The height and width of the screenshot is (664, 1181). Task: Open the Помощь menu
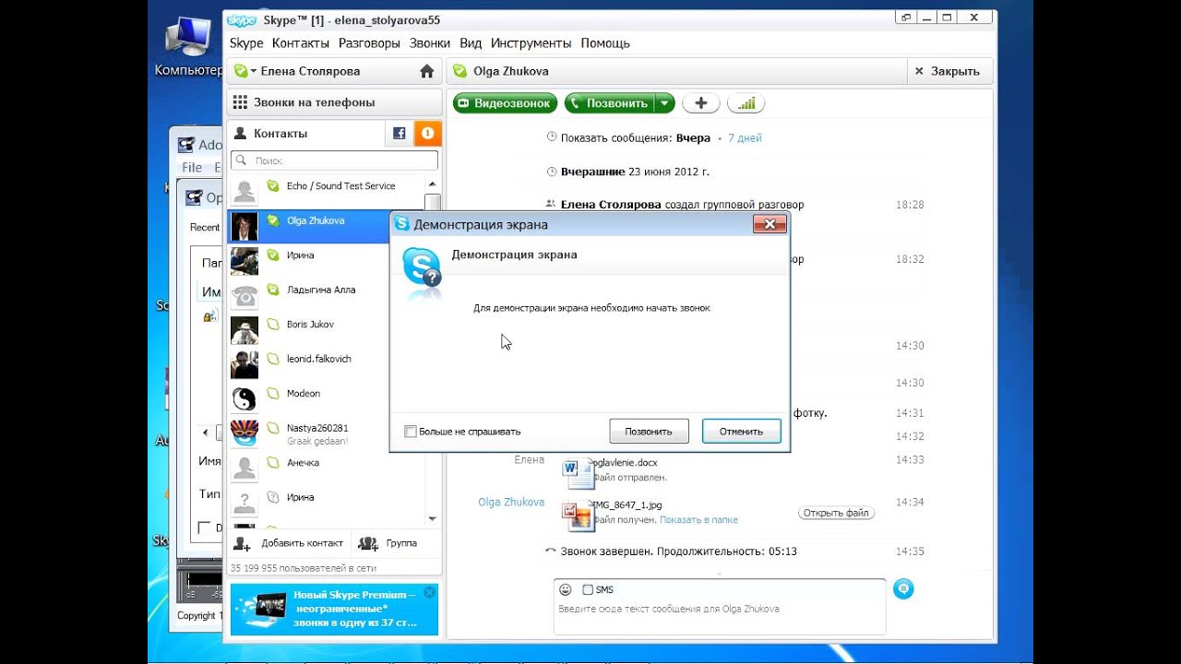pyautogui.click(x=605, y=43)
